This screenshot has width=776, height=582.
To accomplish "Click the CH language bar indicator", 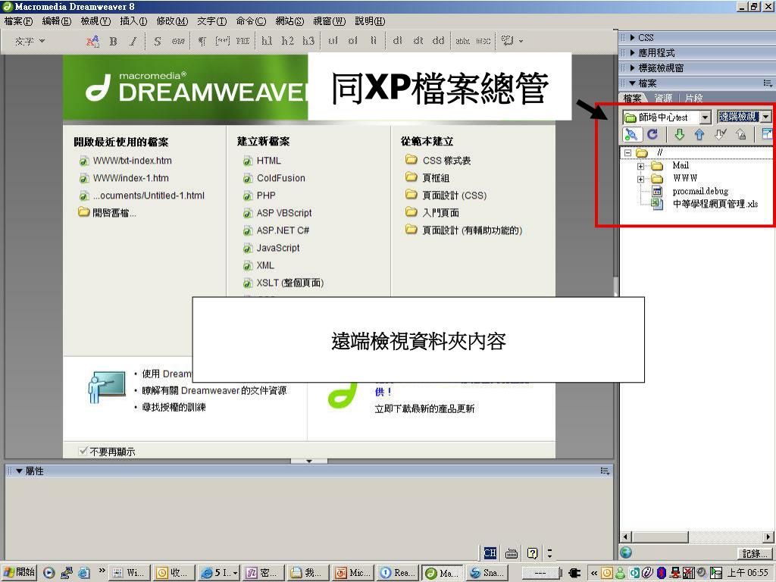I will pyautogui.click(x=490, y=552).
